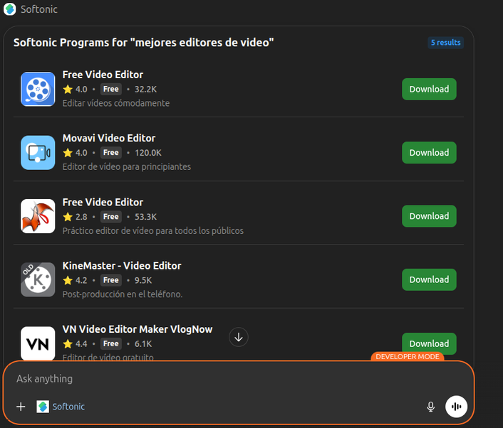Click the DEVELOPER MODE badge
Viewport: 503px width, 428px height.
pyautogui.click(x=407, y=356)
